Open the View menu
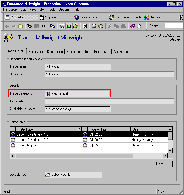The width and height of the screenshot is (184, 195). click(32, 9)
